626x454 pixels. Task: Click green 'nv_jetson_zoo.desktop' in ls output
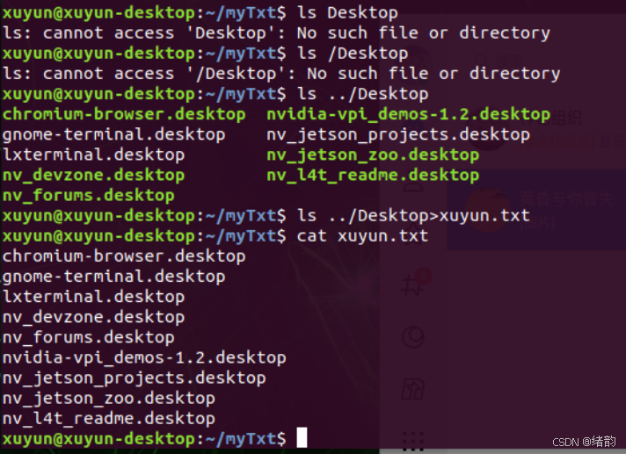373,155
